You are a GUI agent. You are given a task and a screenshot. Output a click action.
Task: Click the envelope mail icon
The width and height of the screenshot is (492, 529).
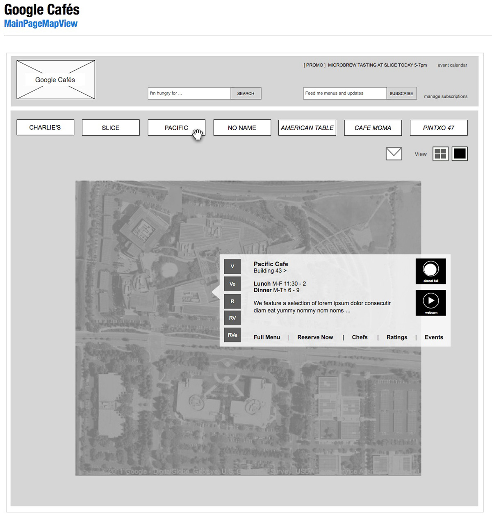394,153
